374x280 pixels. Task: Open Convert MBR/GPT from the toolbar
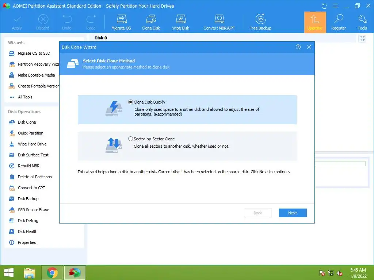(x=219, y=22)
